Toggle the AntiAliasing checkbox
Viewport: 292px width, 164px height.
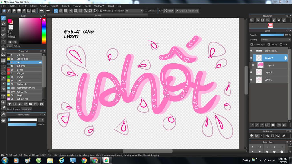point(101,11)
